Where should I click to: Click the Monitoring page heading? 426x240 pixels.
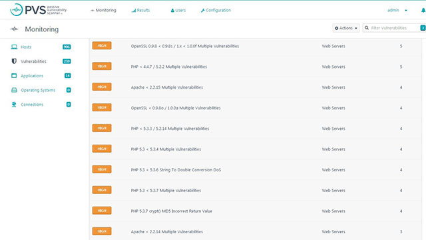click(41, 29)
